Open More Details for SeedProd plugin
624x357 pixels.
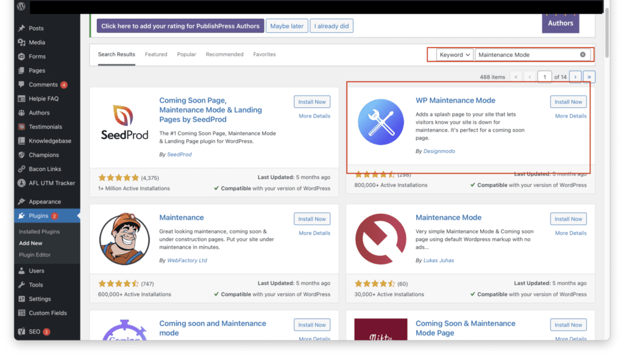click(x=314, y=116)
